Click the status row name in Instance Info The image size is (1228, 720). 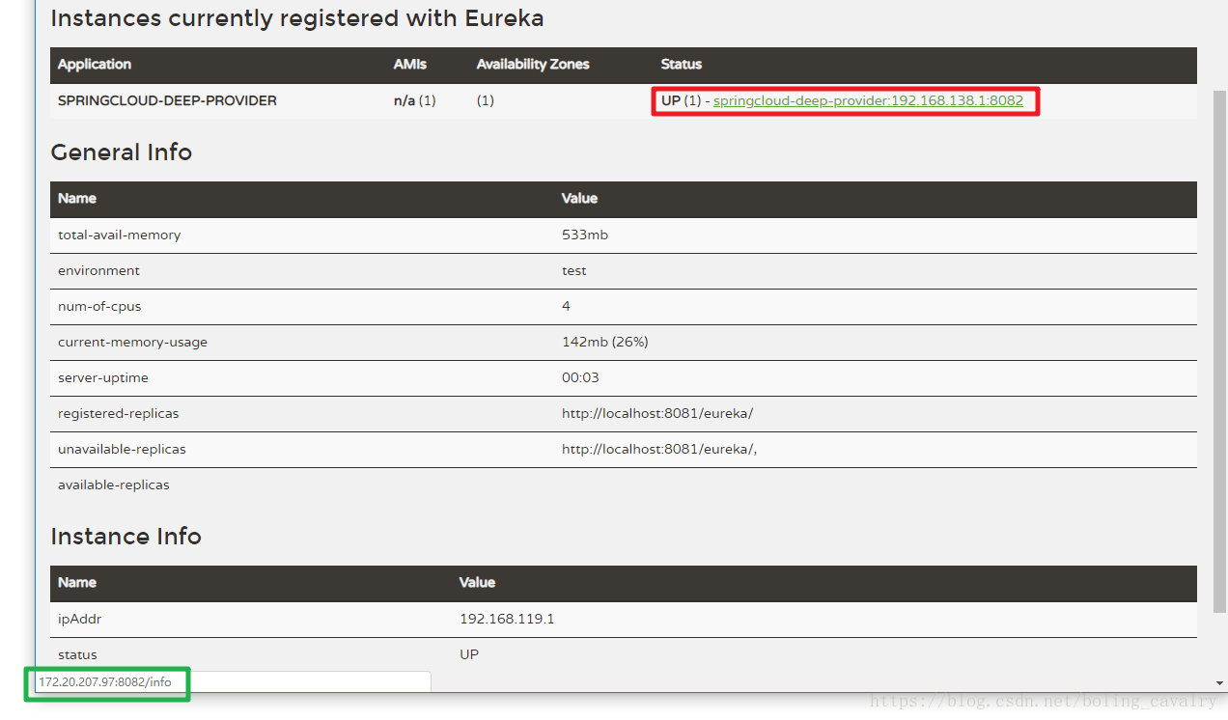coord(77,654)
